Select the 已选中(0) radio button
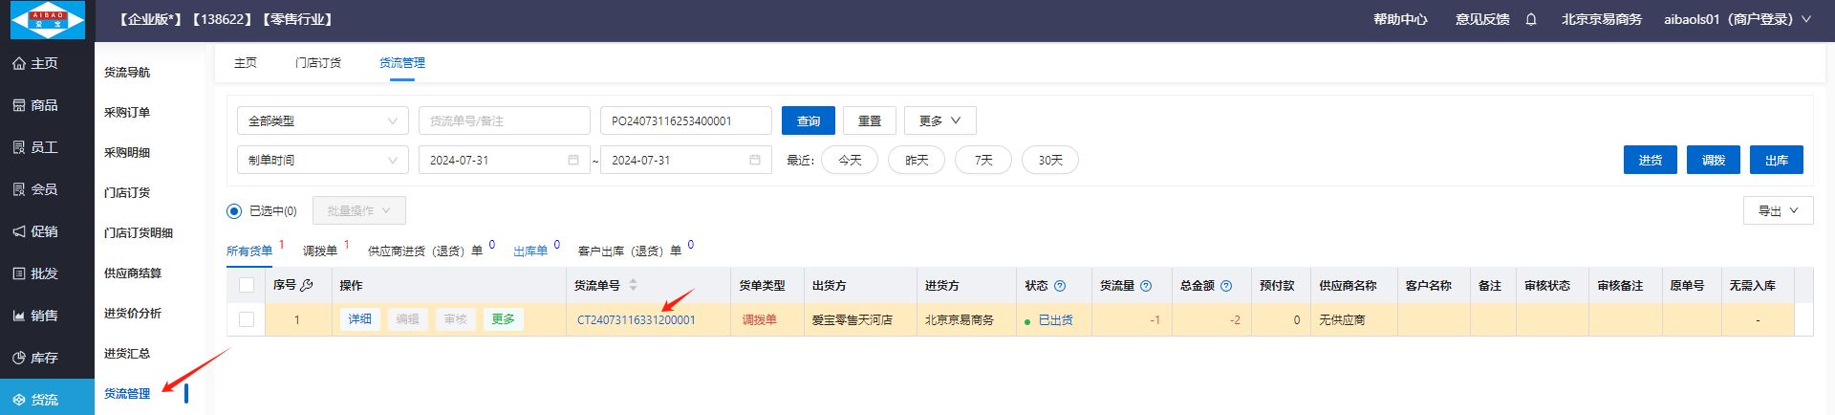1835x415 pixels. coord(234,210)
